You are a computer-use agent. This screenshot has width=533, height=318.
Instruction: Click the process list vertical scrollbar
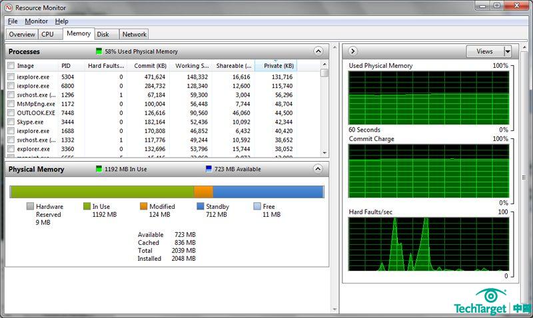(x=324, y=113)
